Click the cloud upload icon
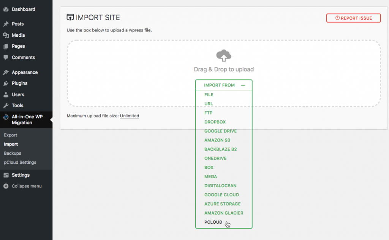Screen dimensions: 389x240 point(224,55)
